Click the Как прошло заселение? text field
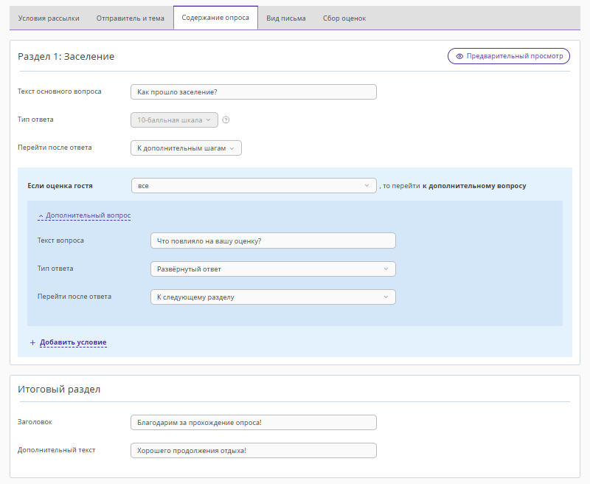 253,91
